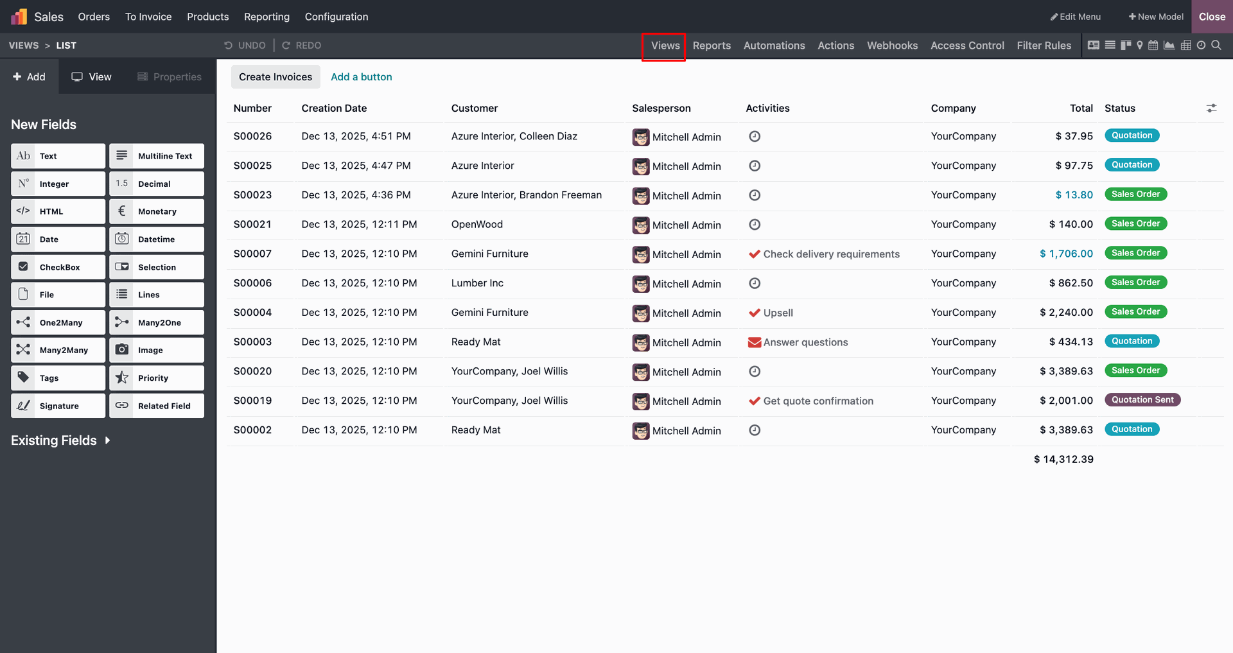Image resolution: width=1233 pixels, height=653 pixels.
Task: Add a Decimal field
Action: click(157, 184)
